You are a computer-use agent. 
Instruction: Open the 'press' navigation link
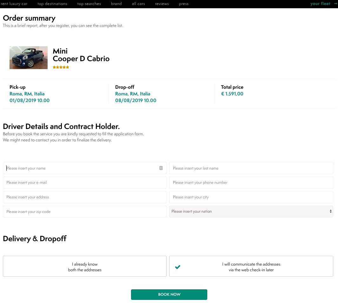coord(184,4)
